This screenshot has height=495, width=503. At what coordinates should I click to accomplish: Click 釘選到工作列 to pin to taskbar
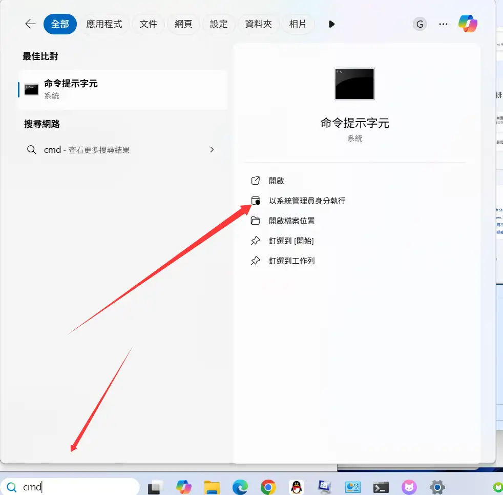pos(291,261)
